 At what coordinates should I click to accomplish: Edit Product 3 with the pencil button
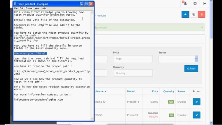[x=197, y=115]
